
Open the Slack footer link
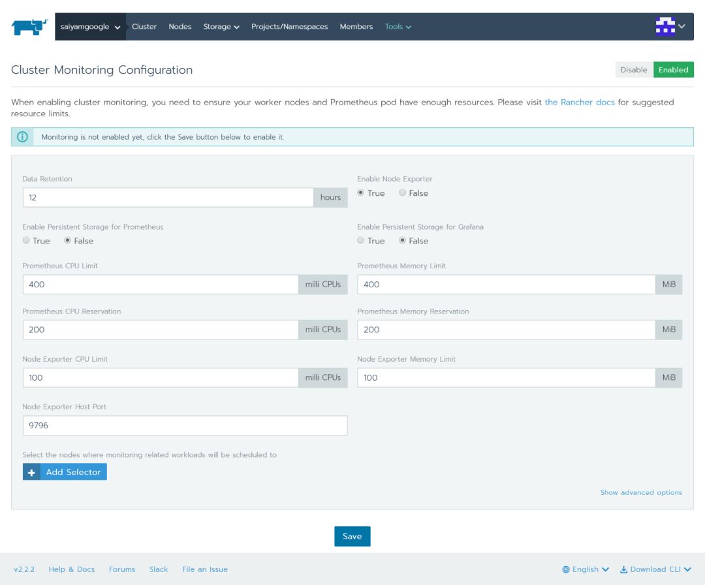point(159,569)
